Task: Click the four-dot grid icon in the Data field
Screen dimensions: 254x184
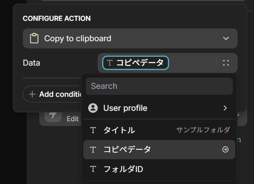Action: tap(226, 63)
